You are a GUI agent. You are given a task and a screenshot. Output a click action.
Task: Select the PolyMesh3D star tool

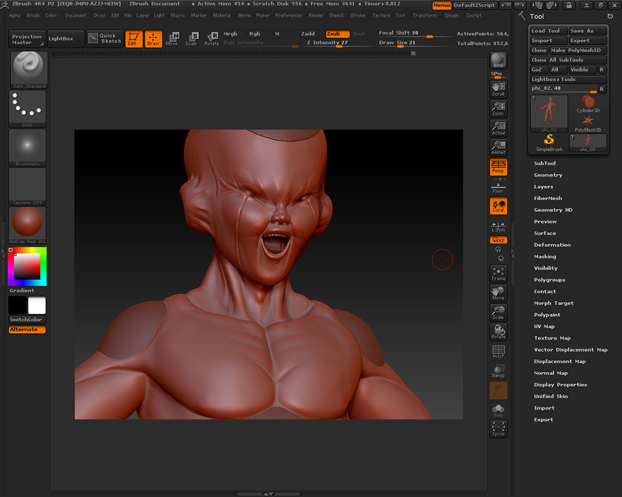pyautogui.click(x=588, y=124)
